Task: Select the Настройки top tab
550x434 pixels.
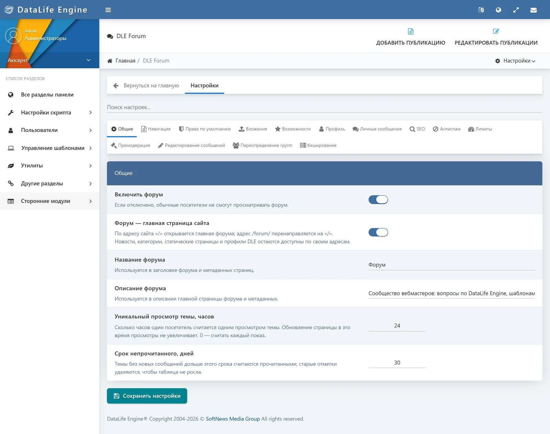Action: coord(205,85)
